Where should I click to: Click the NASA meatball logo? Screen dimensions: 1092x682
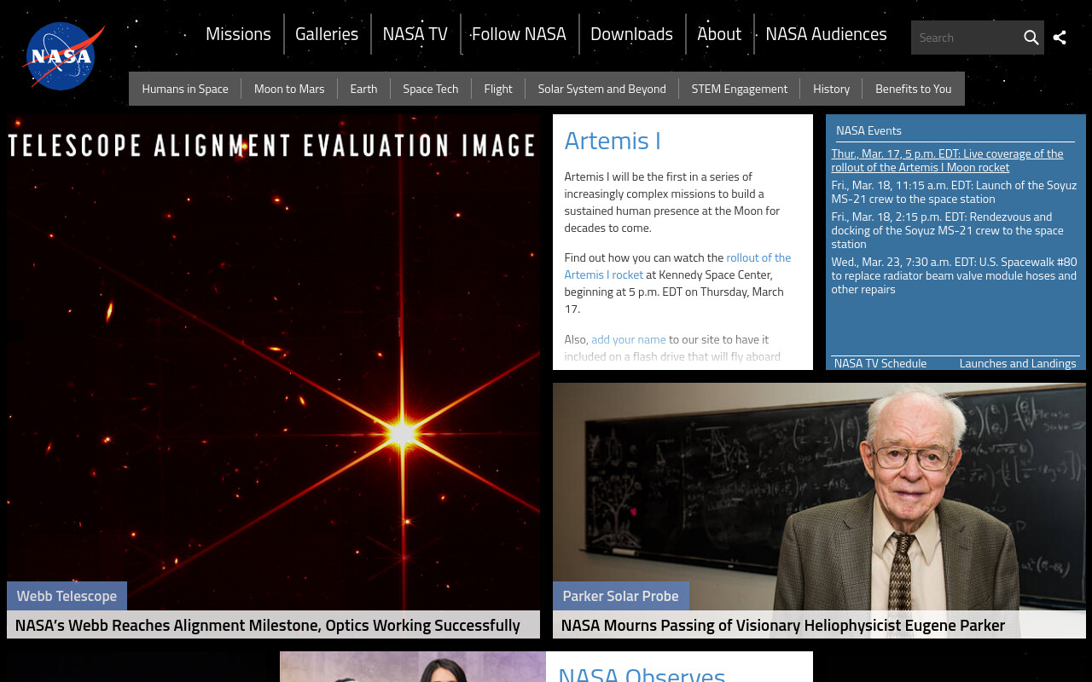(x=63, y=56)
